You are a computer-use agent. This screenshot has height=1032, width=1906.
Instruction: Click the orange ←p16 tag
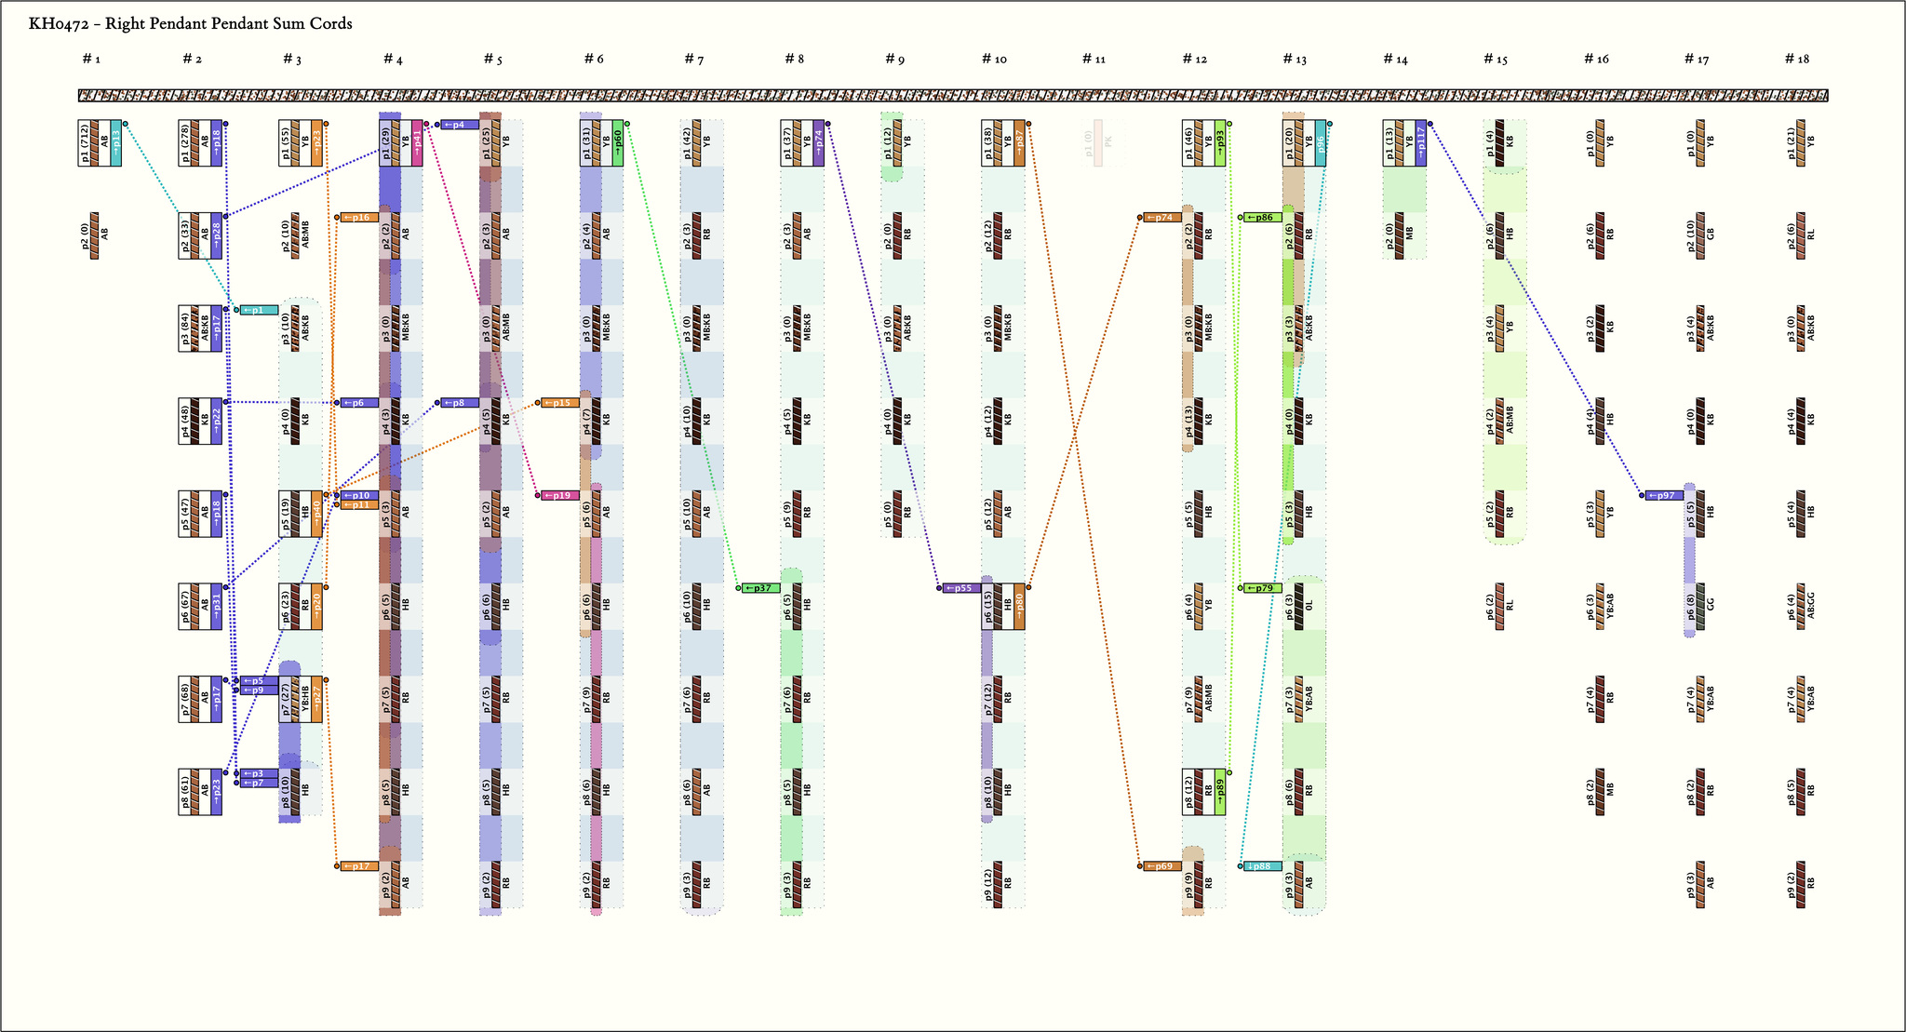(359, 217)
